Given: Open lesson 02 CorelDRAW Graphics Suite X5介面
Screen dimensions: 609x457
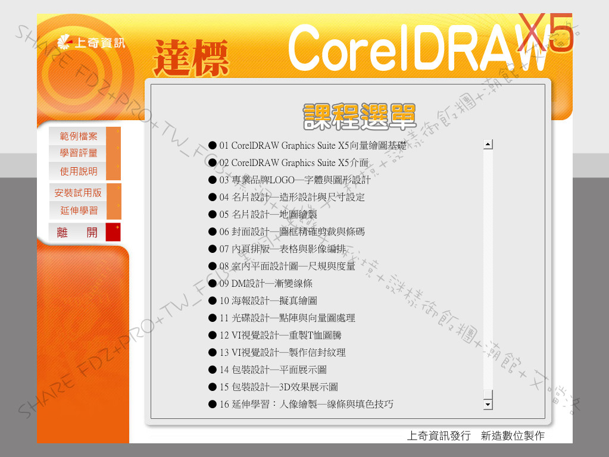Looking at the screenshot, I should coord(293,162).
